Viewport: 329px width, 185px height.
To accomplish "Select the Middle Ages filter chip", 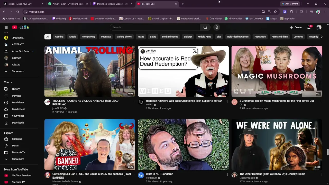I will tap(204, 37).
